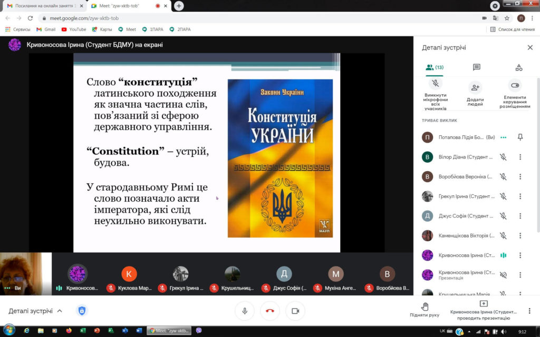The image size is (540, 337).
Task: Go back in browser history
Action: coord(7,18)
